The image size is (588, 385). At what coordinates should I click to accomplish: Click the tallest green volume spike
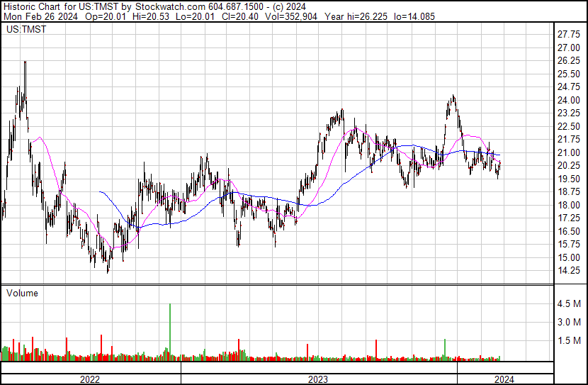coord(170,332)
